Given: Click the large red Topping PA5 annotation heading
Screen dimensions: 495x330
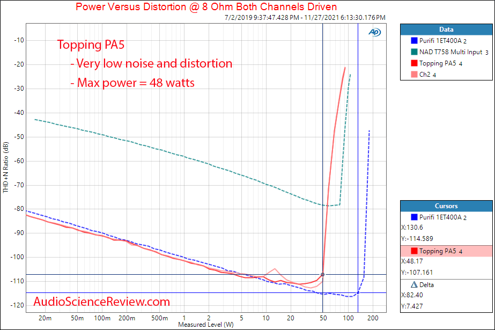Looking at the screenshot, I should (x=91, y=45).
